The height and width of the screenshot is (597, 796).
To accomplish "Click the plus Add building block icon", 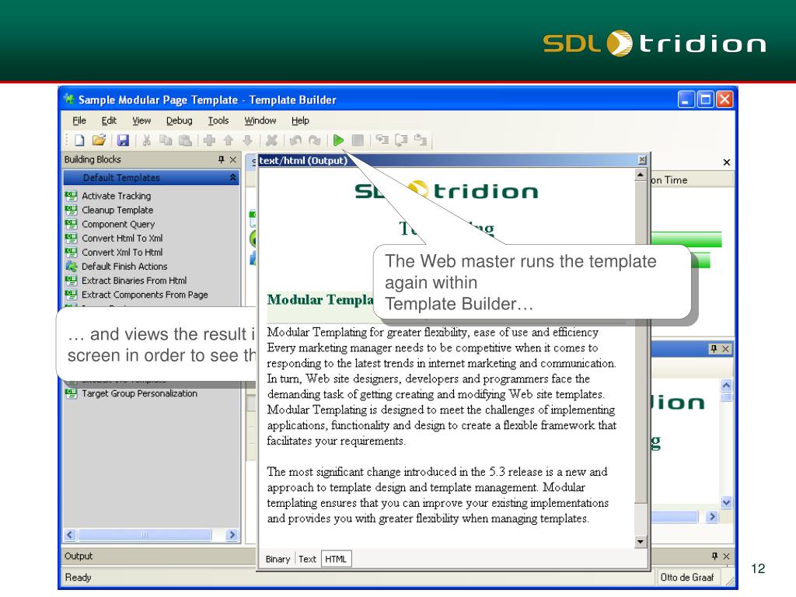I will [x=209, y=140].
